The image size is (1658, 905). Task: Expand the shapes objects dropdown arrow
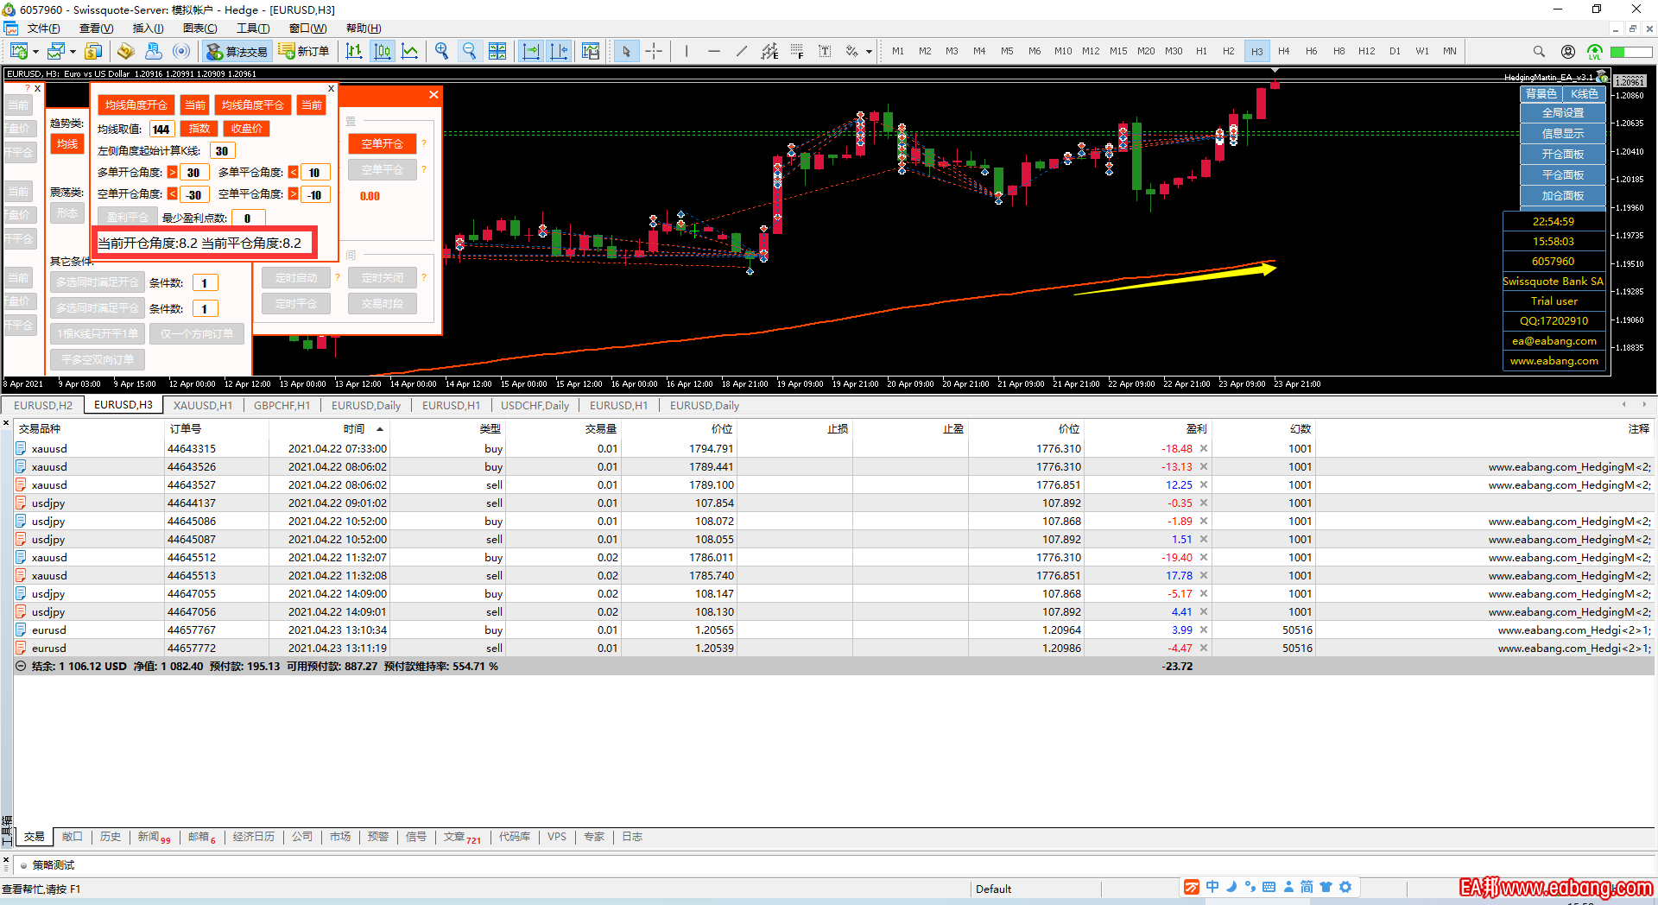869,52
